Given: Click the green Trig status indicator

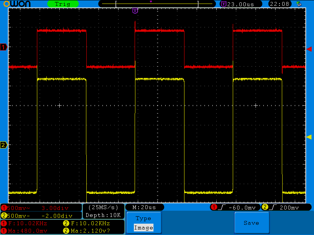Looking at the screenshot, I should (63, 4).
